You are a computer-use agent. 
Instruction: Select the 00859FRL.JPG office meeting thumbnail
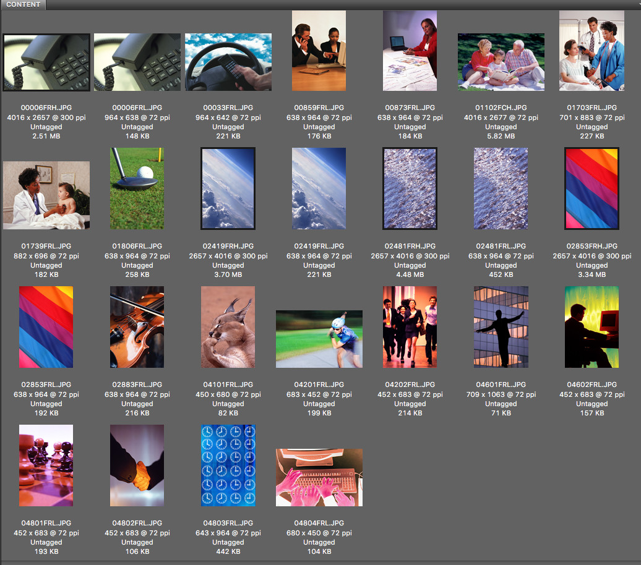[x=319, y=51]
